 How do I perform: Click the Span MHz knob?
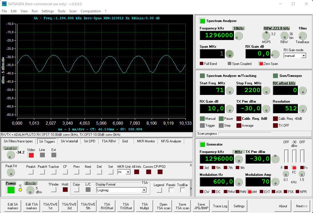point(229,54)
